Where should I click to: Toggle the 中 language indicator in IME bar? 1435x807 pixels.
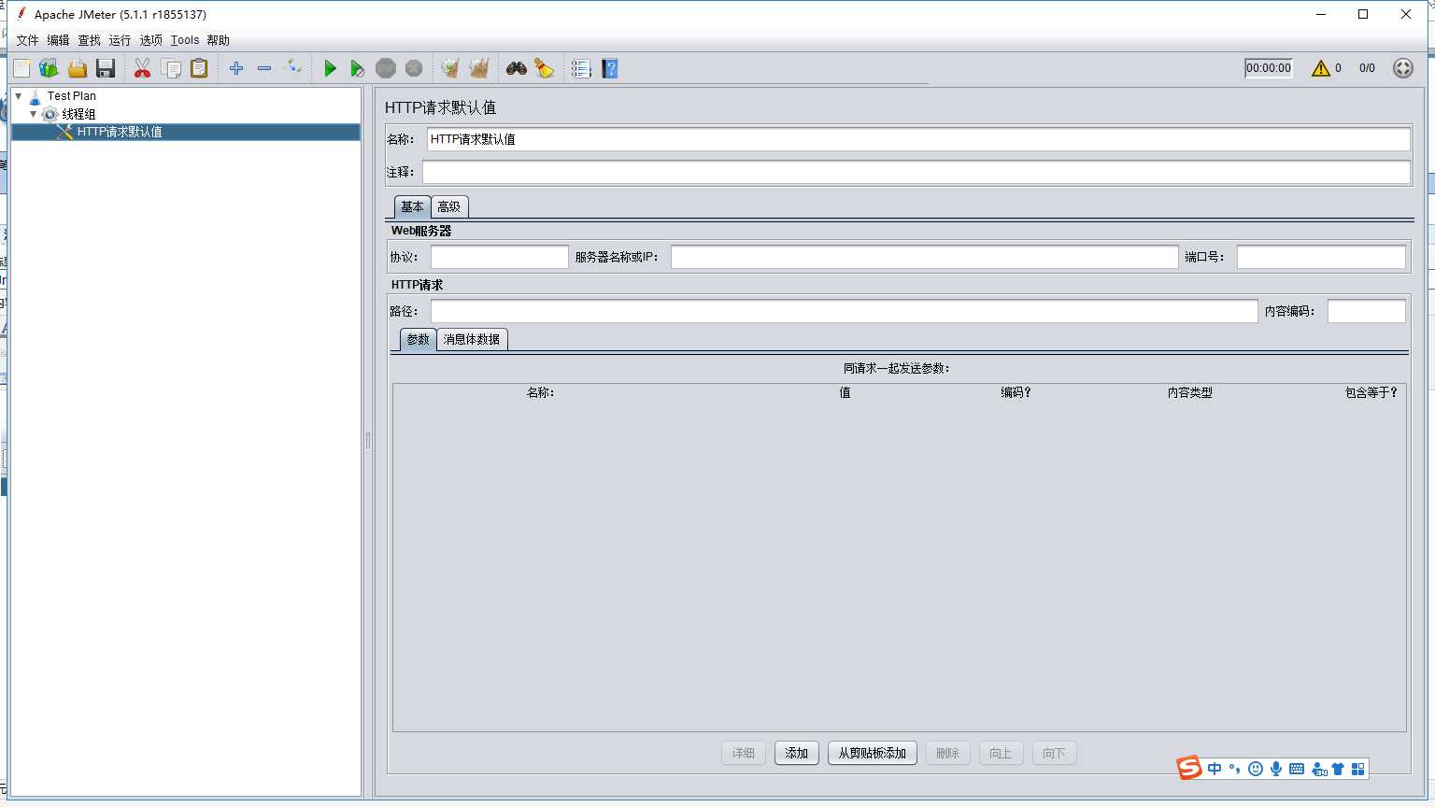1215,769
